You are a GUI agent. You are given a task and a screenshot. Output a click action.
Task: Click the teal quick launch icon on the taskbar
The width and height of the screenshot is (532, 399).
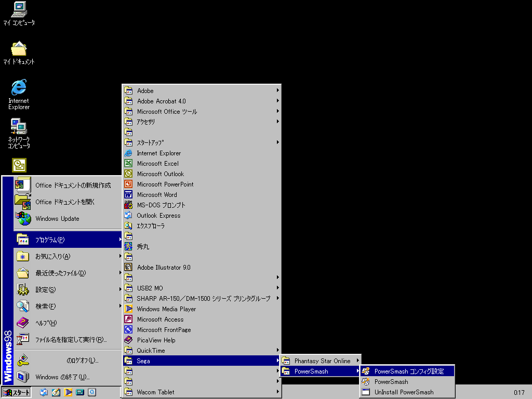(x=80, y=392)
